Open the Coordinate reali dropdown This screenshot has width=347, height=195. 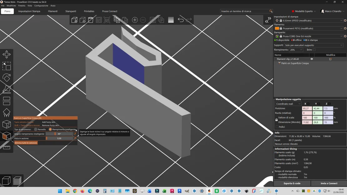click(x=288, y=104)
